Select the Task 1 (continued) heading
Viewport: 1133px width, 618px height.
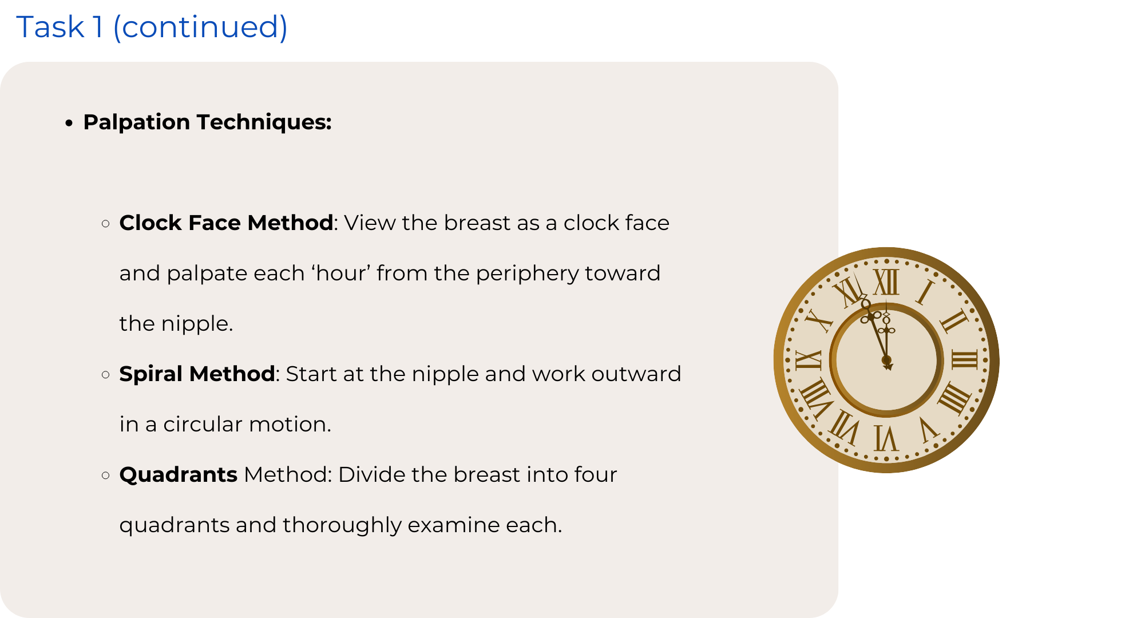pos(152,27)
